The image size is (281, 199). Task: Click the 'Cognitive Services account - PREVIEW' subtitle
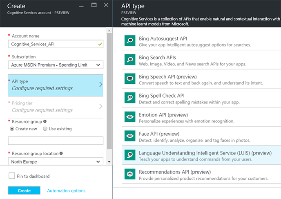pos(38,13)
